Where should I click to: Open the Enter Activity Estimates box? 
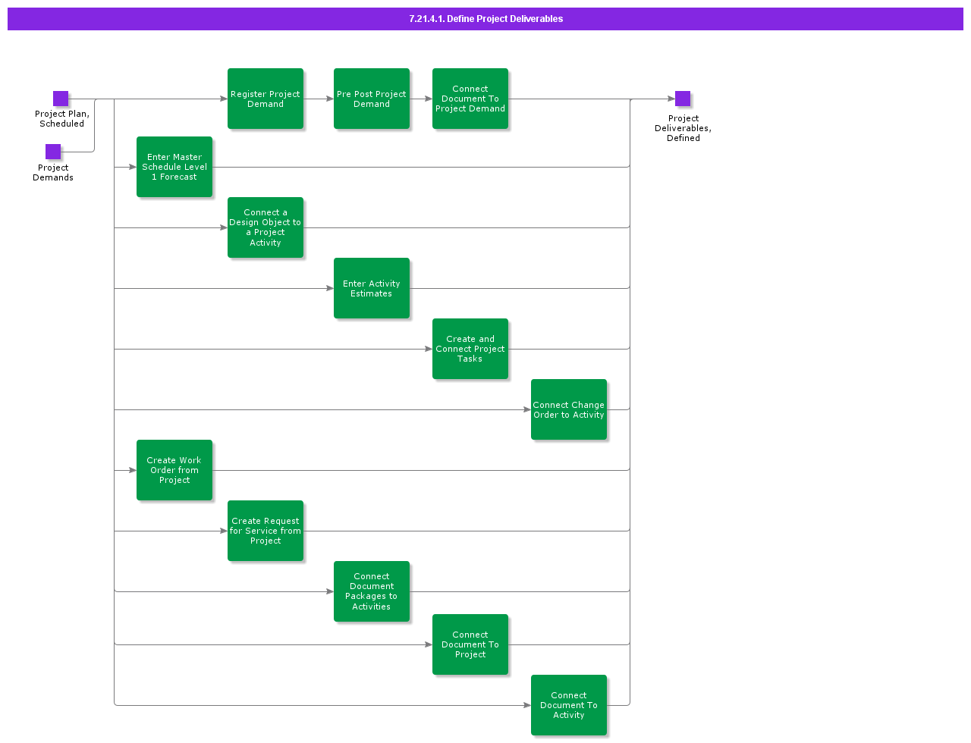[372, 288]
